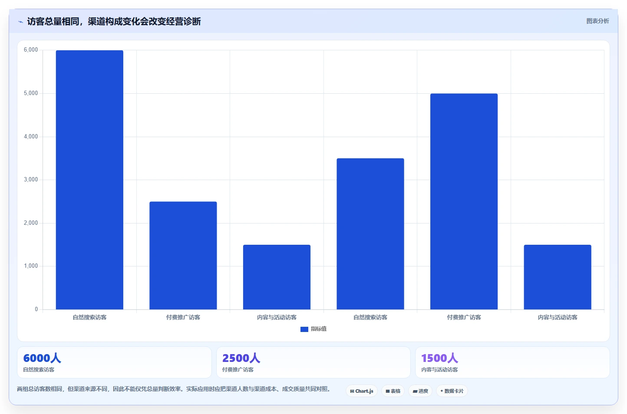Click the icon inside the 进度 chip
The width and height of the screenshot is (627, 414).
point(415,391)
